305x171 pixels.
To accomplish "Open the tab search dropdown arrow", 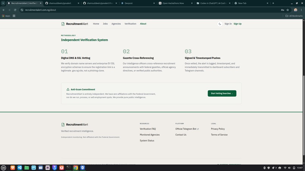I will 3,3.
